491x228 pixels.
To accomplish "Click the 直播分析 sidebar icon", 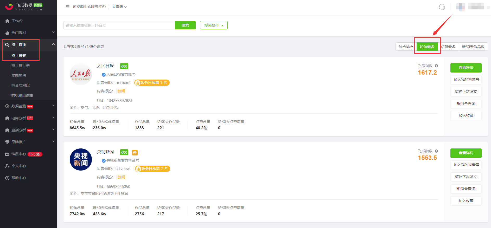I will pyautogui.click(x=7, y=130).
